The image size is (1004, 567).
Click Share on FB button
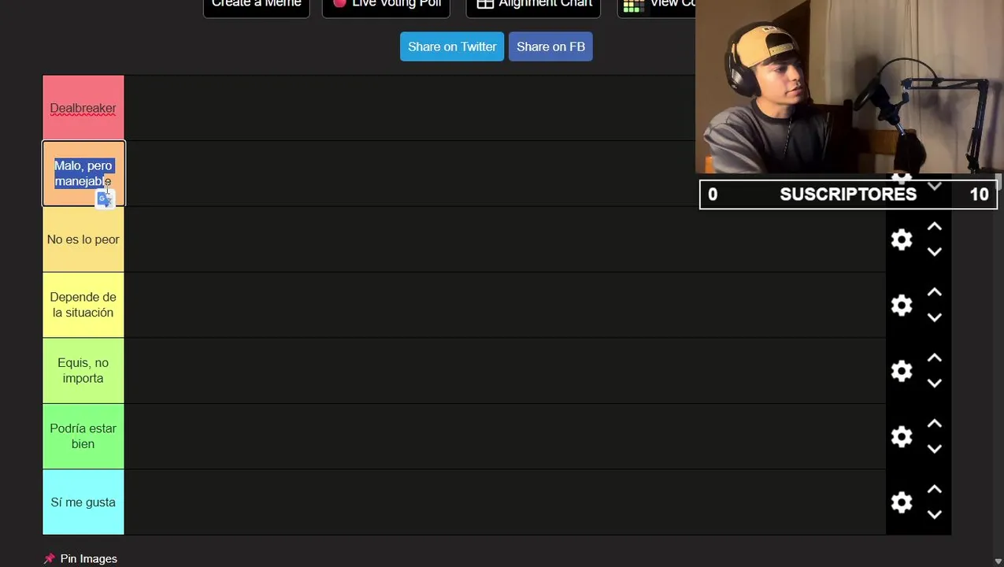coord(550,46)
